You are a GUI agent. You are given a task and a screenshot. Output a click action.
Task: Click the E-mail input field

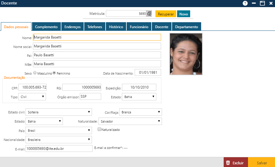(x=59, y=148)
